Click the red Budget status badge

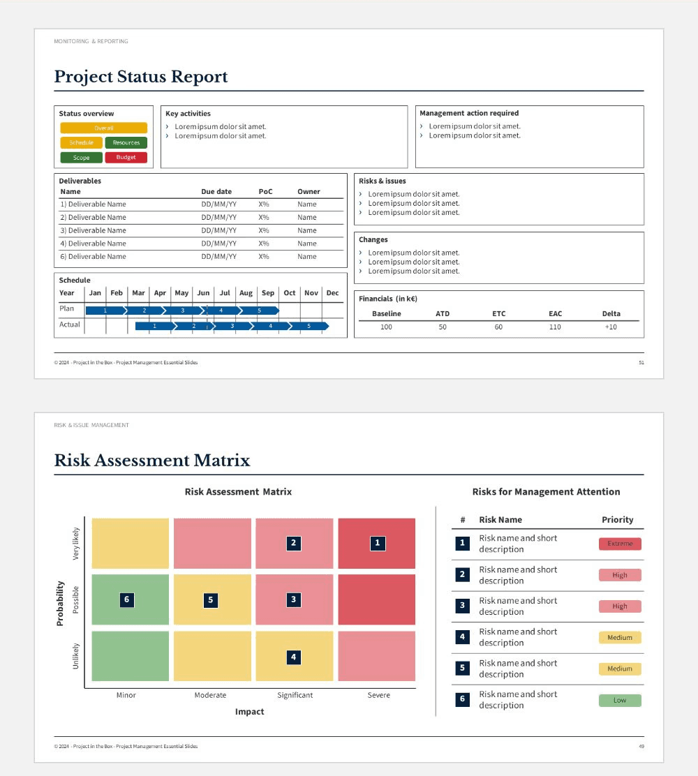click(x=126, y=158)
